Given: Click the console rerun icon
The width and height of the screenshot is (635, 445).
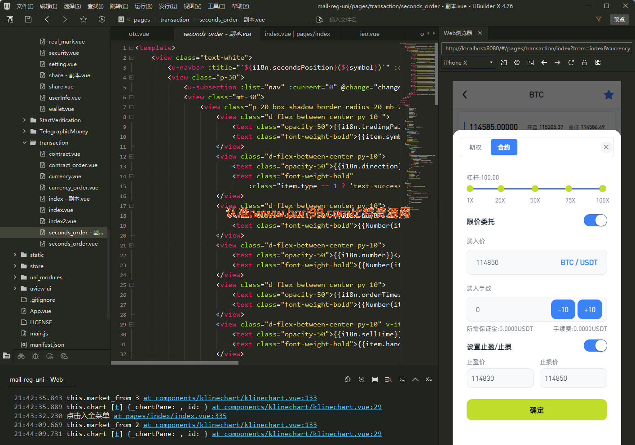Looking at the screenshot, I should pyautogui.click(x=362, y=379).
